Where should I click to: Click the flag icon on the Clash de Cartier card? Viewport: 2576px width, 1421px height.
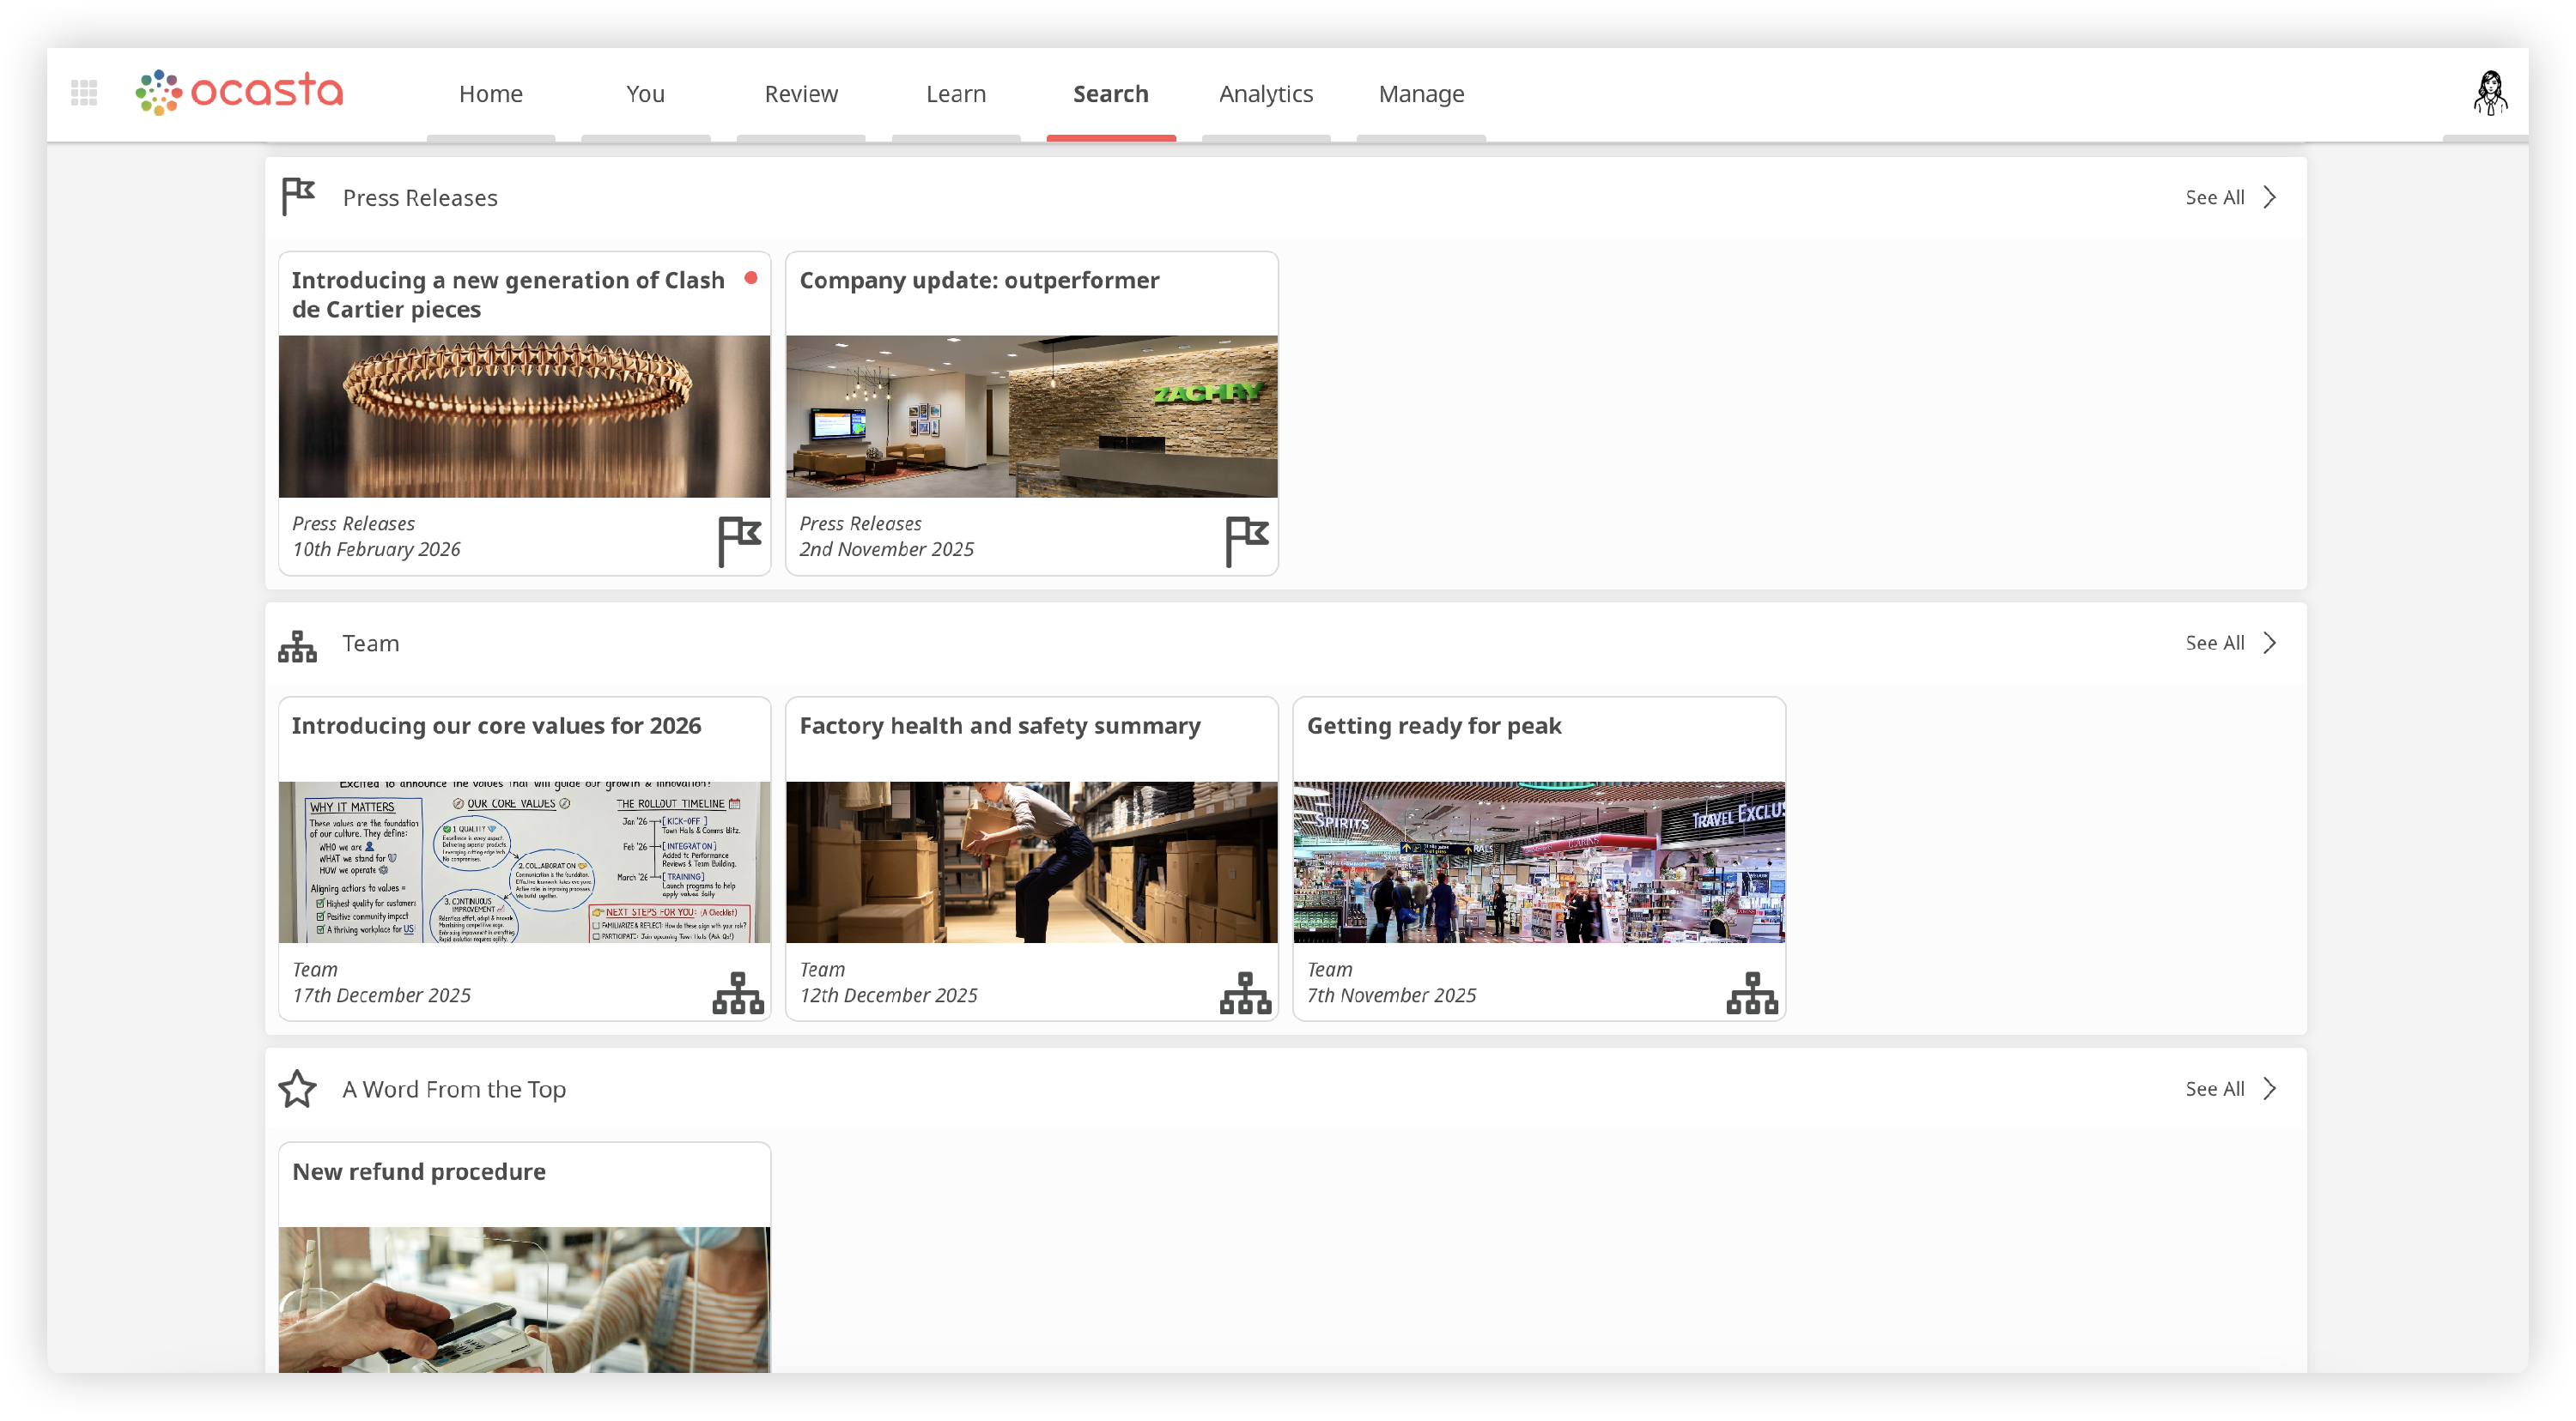[739, 541]
